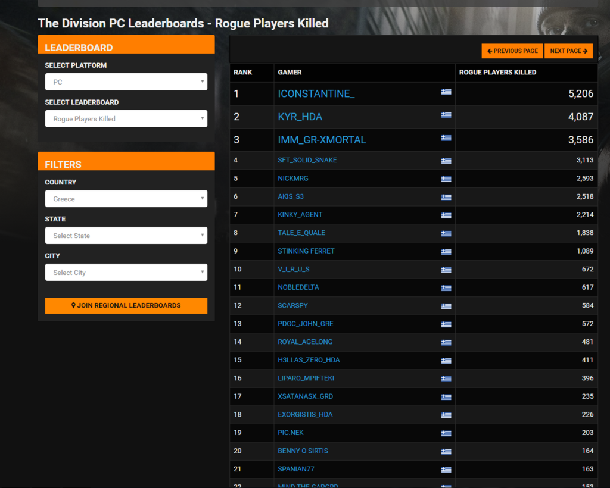Click the flag icon next to ROYAL_AGELONG

tap(446, 343)
